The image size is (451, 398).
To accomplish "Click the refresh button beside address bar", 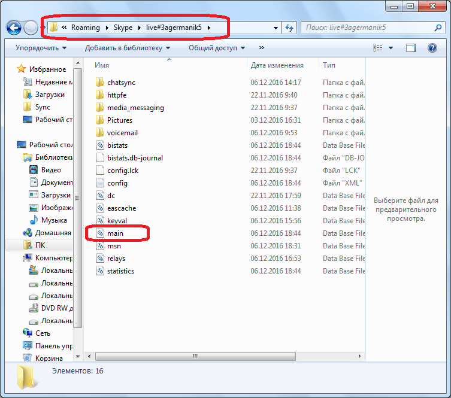I will coord(289,28).
